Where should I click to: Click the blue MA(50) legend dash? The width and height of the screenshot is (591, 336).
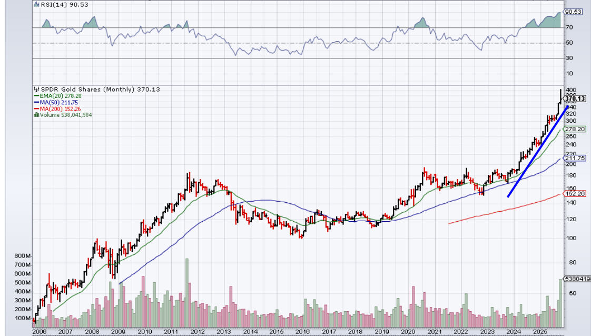[x=35, y=102]
